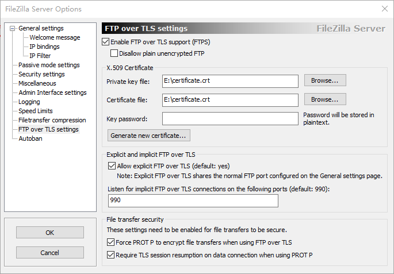This screenshot has width=394, height=274.
Task: Check Disallow plain unencrypted FTP
Action: 114,53
